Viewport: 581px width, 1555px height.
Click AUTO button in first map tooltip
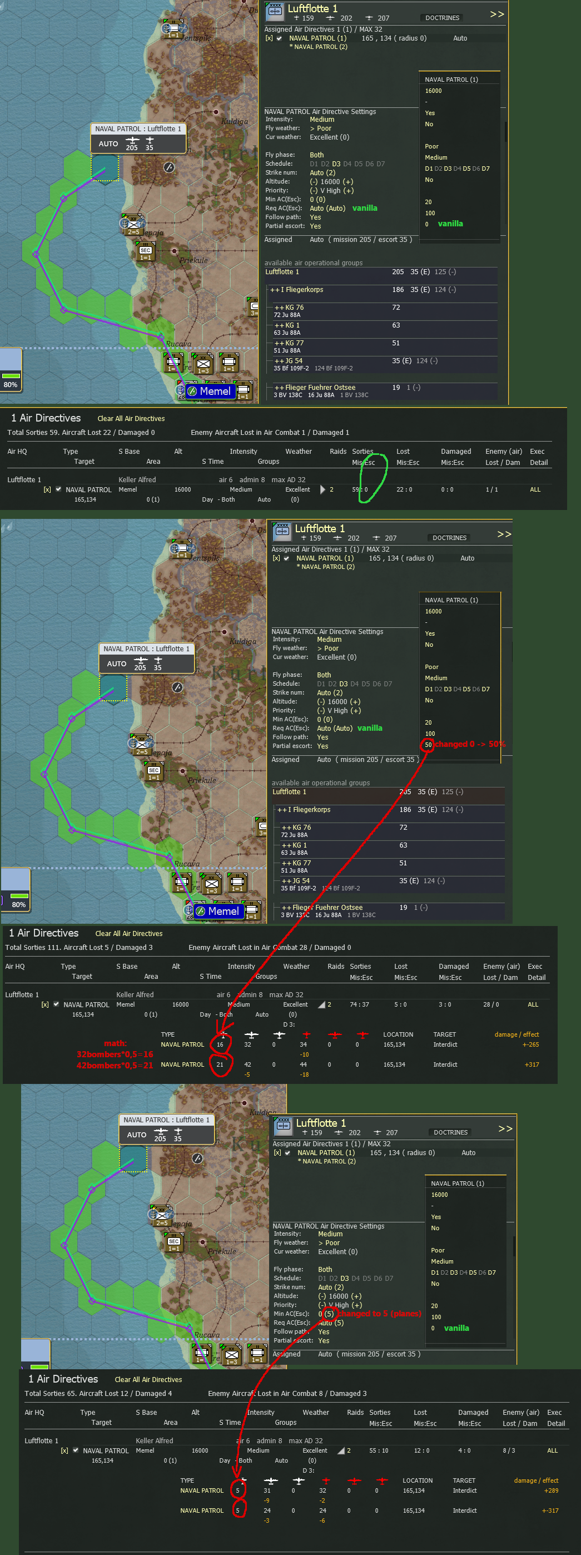(108, 143)
